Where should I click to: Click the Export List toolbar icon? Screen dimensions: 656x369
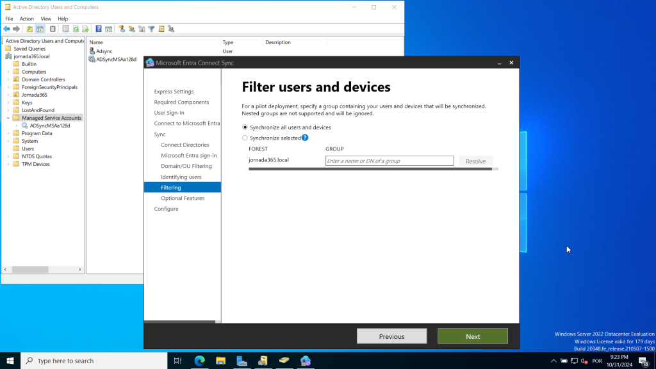click(86, 29)
